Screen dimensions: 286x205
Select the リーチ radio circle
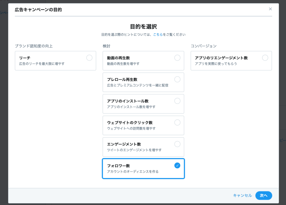(89, 58)
